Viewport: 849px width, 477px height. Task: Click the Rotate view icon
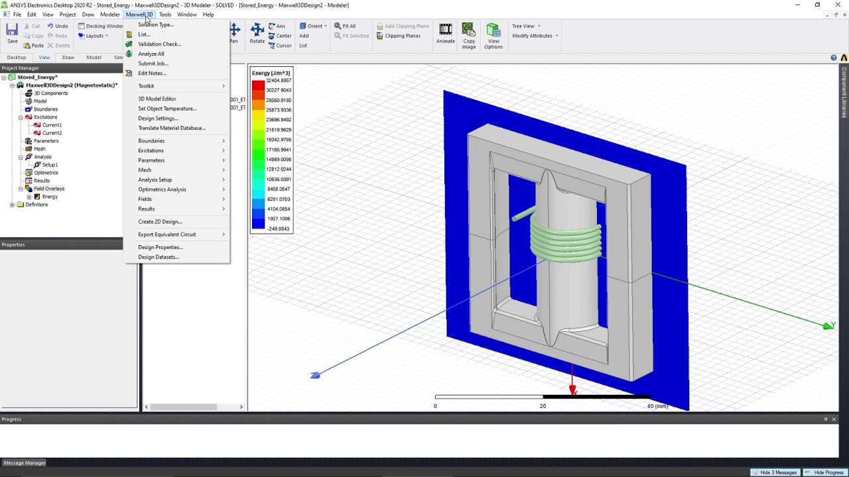click(257, 29)
